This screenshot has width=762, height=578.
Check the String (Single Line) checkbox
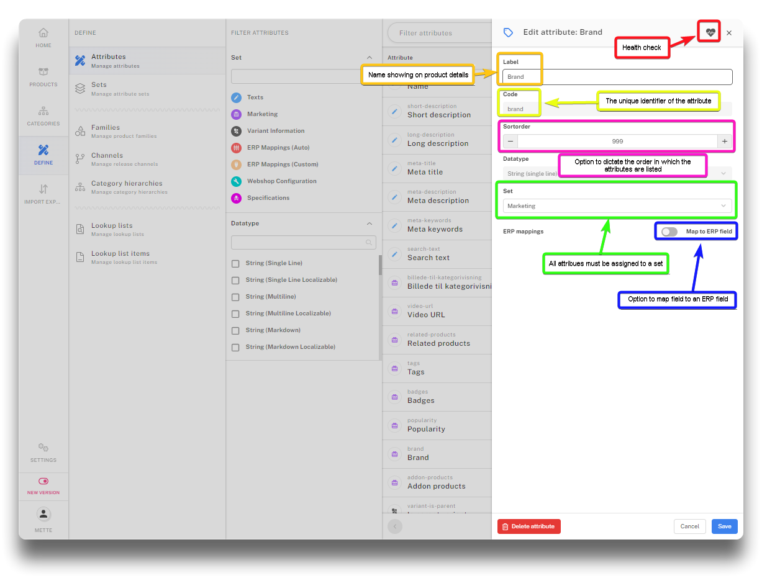(235, 264)
